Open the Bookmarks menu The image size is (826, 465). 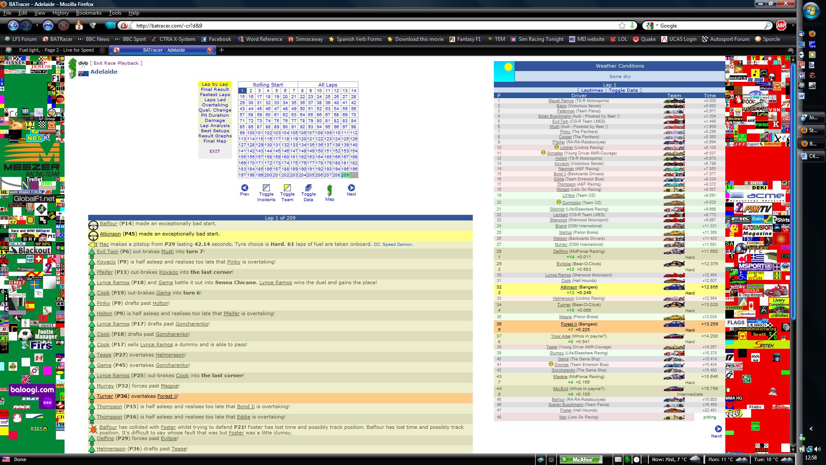pos(89,13)
